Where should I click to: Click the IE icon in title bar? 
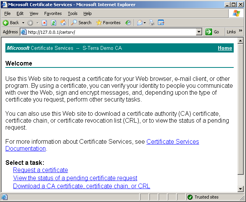pyautogui.click(x=4, y=4)
